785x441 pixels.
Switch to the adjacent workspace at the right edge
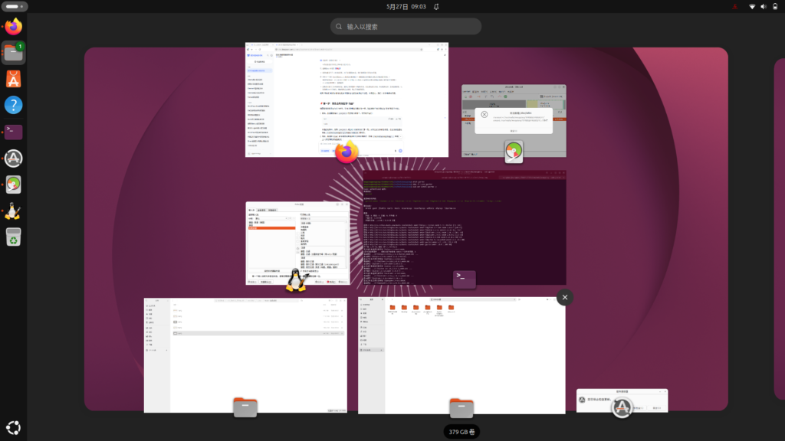[780, 229]
